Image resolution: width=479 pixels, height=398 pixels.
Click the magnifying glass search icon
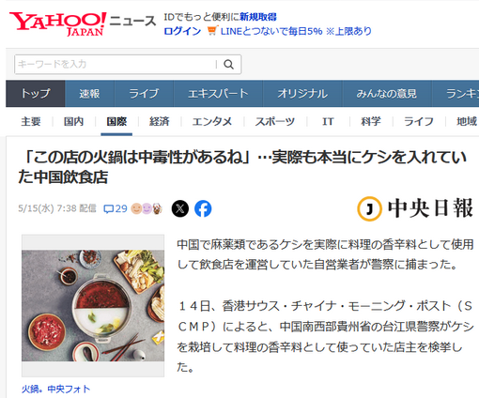pos(228,65)
